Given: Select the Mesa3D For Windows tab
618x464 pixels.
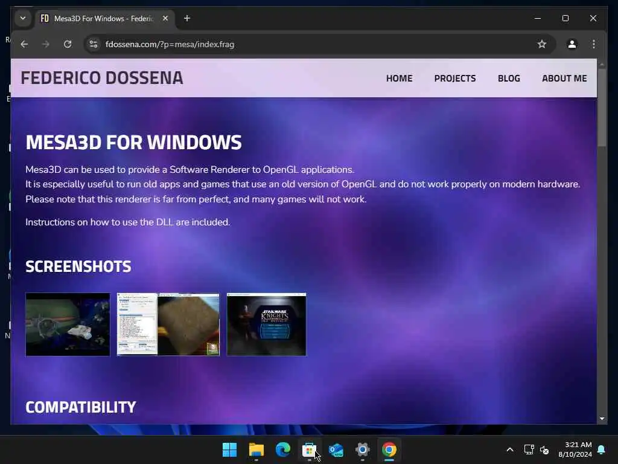Looking at the screenshot, I should click(x=105, y=19).
